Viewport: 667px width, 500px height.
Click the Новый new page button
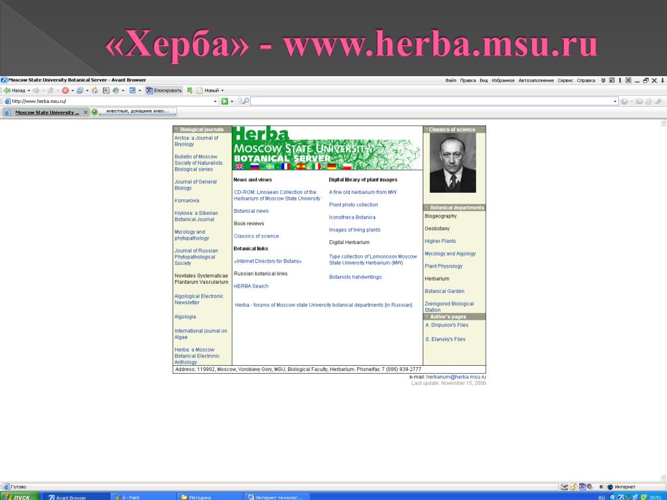(x=208, y=90)
